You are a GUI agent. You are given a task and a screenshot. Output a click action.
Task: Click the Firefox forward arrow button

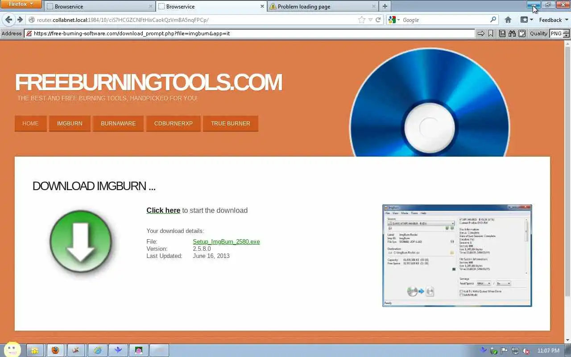click(x=20, y=20)
